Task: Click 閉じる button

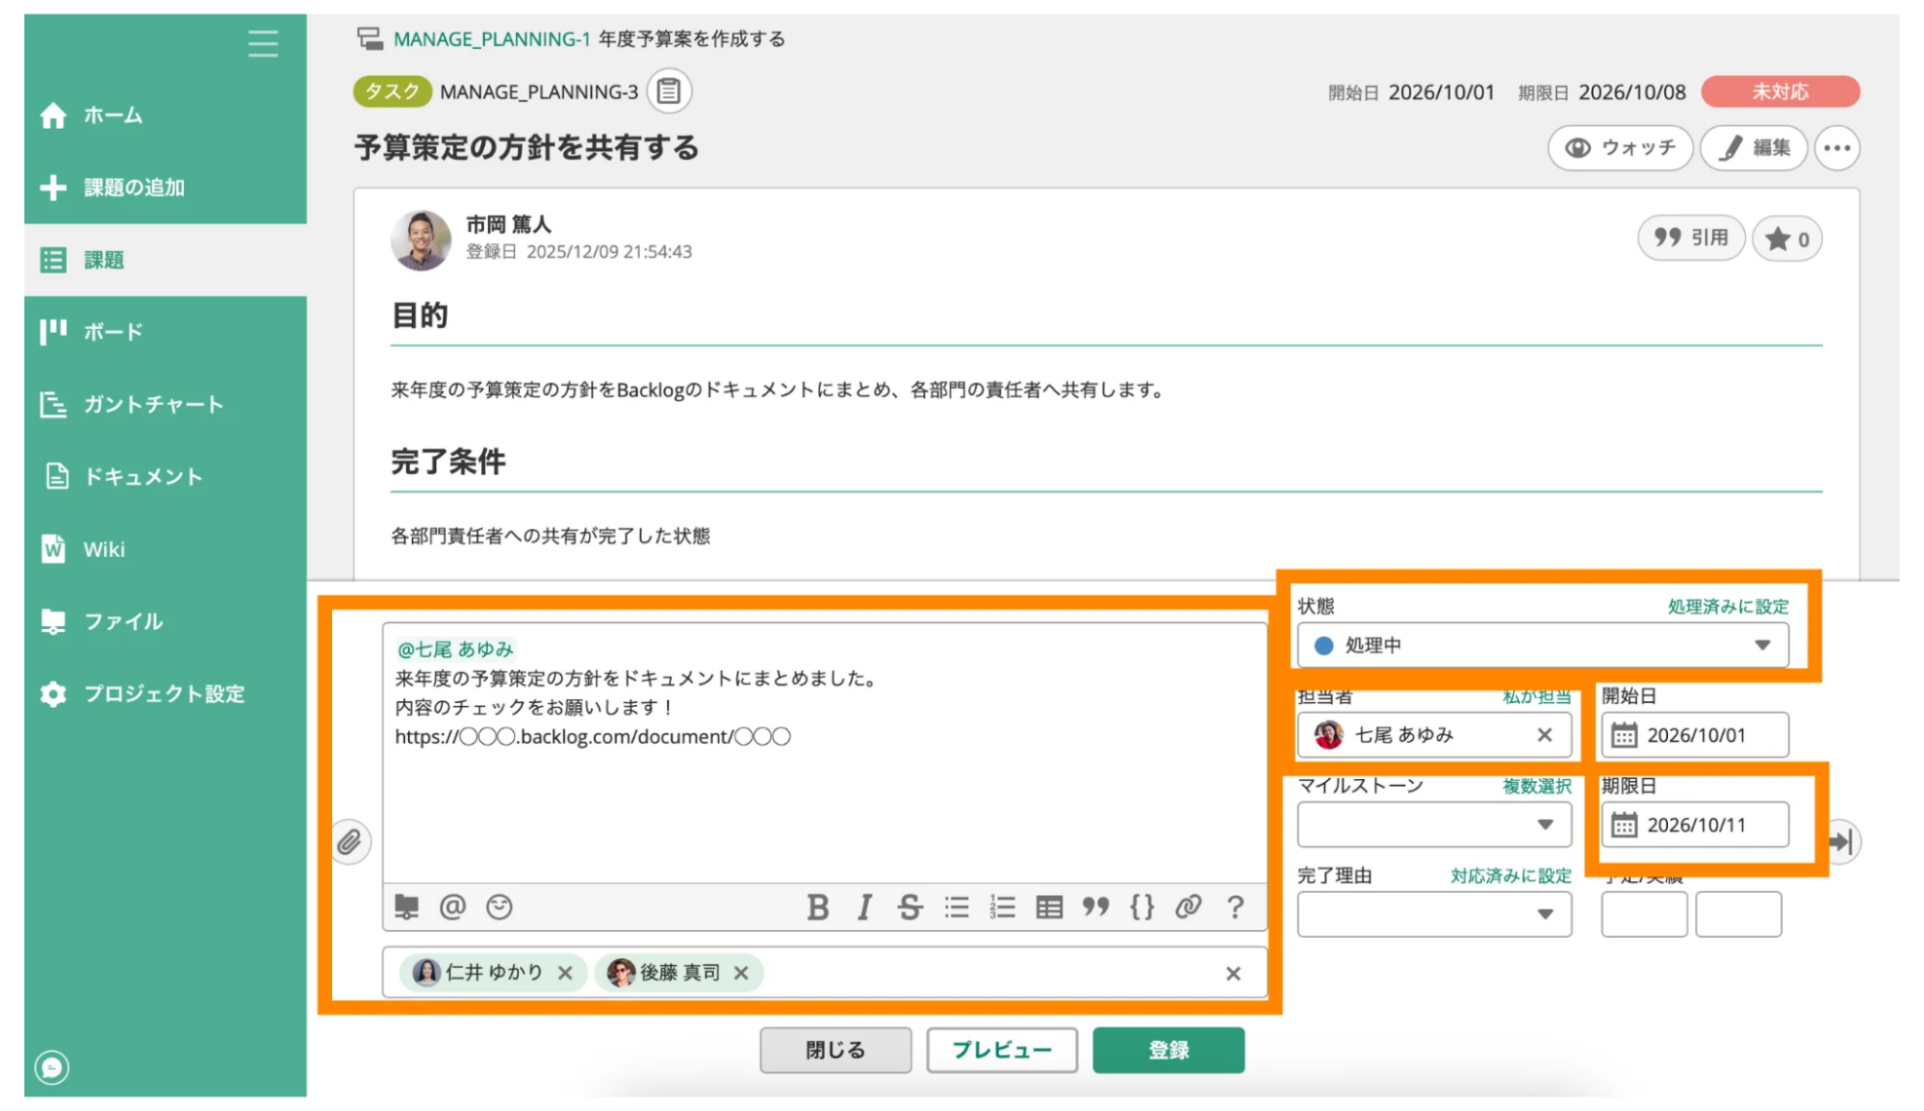Action: (835, 1049)
